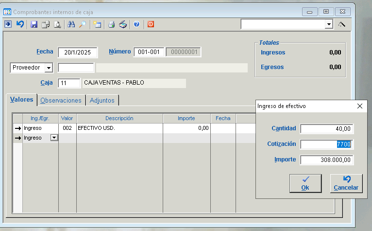Viewport: 372px width, 231px height.
Task: Click the binoculars search icon
Action: click(x=71, y=24)
